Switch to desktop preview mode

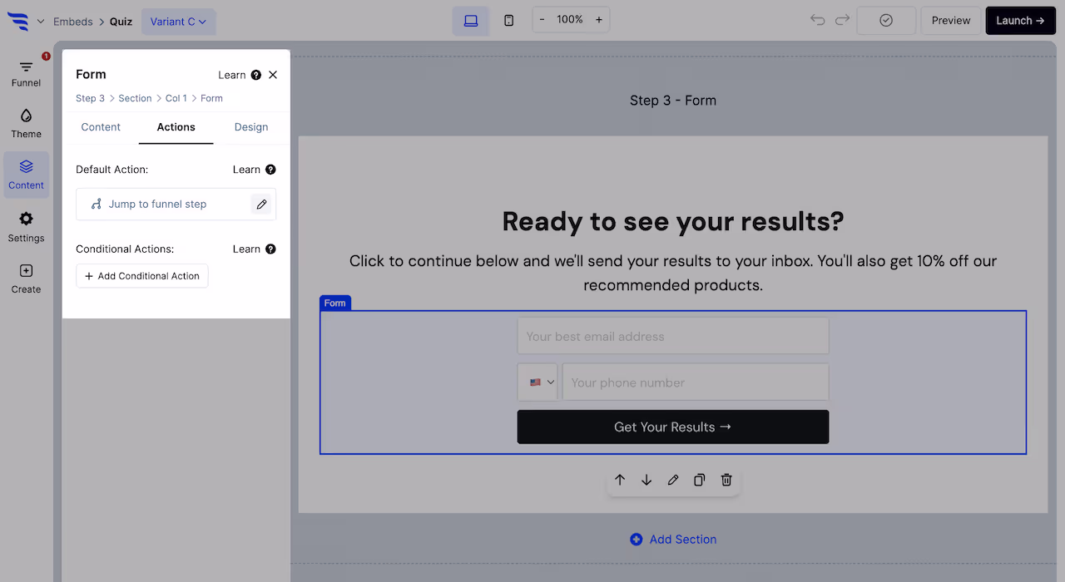click(x=471, y=21)
